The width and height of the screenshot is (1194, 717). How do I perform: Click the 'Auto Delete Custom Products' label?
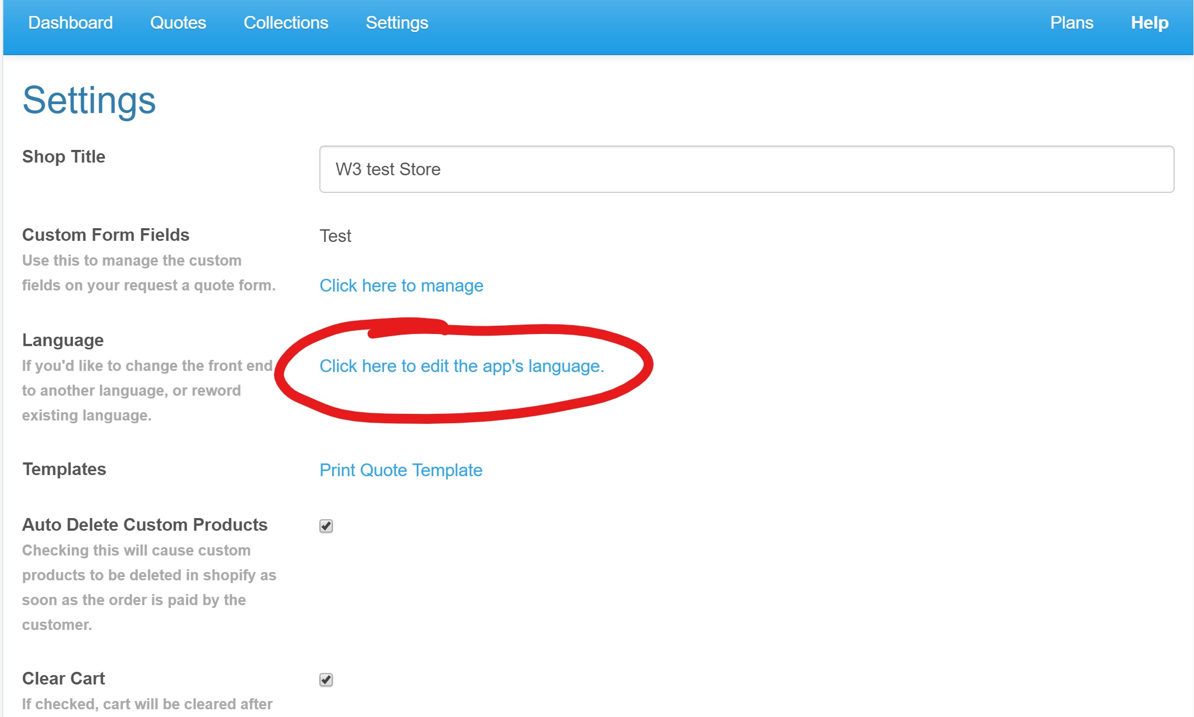click(144, 525)
